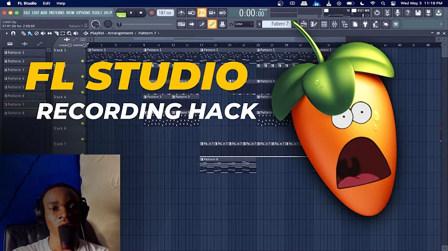The height and width of the screenshot is (251, 448).
Task: Disable the highlighted link multilink controllers button
Action: pos(212,24)
